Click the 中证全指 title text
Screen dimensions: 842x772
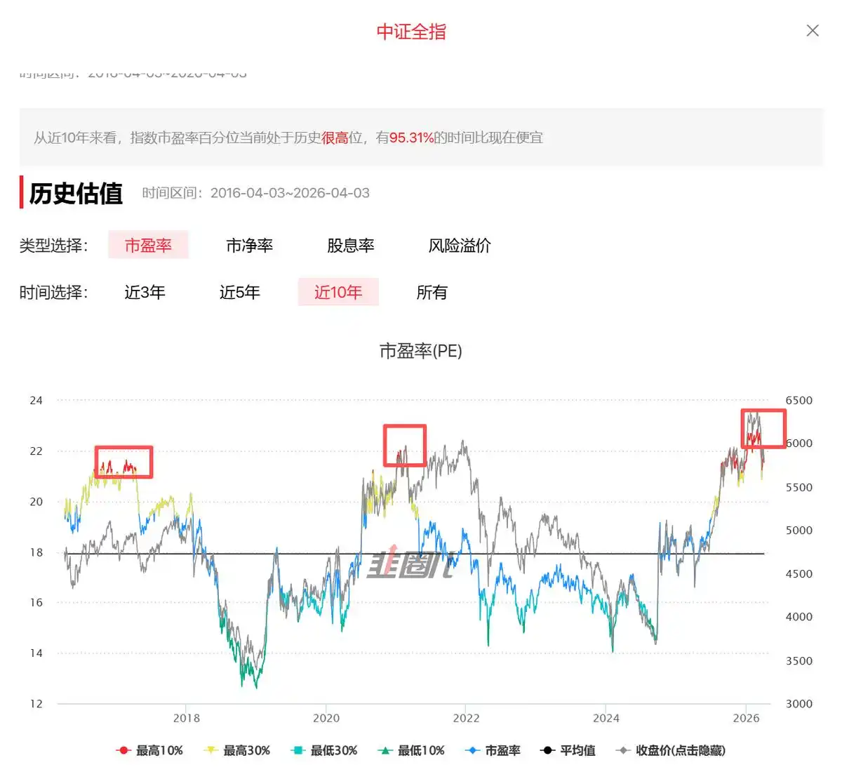(411, 32)
